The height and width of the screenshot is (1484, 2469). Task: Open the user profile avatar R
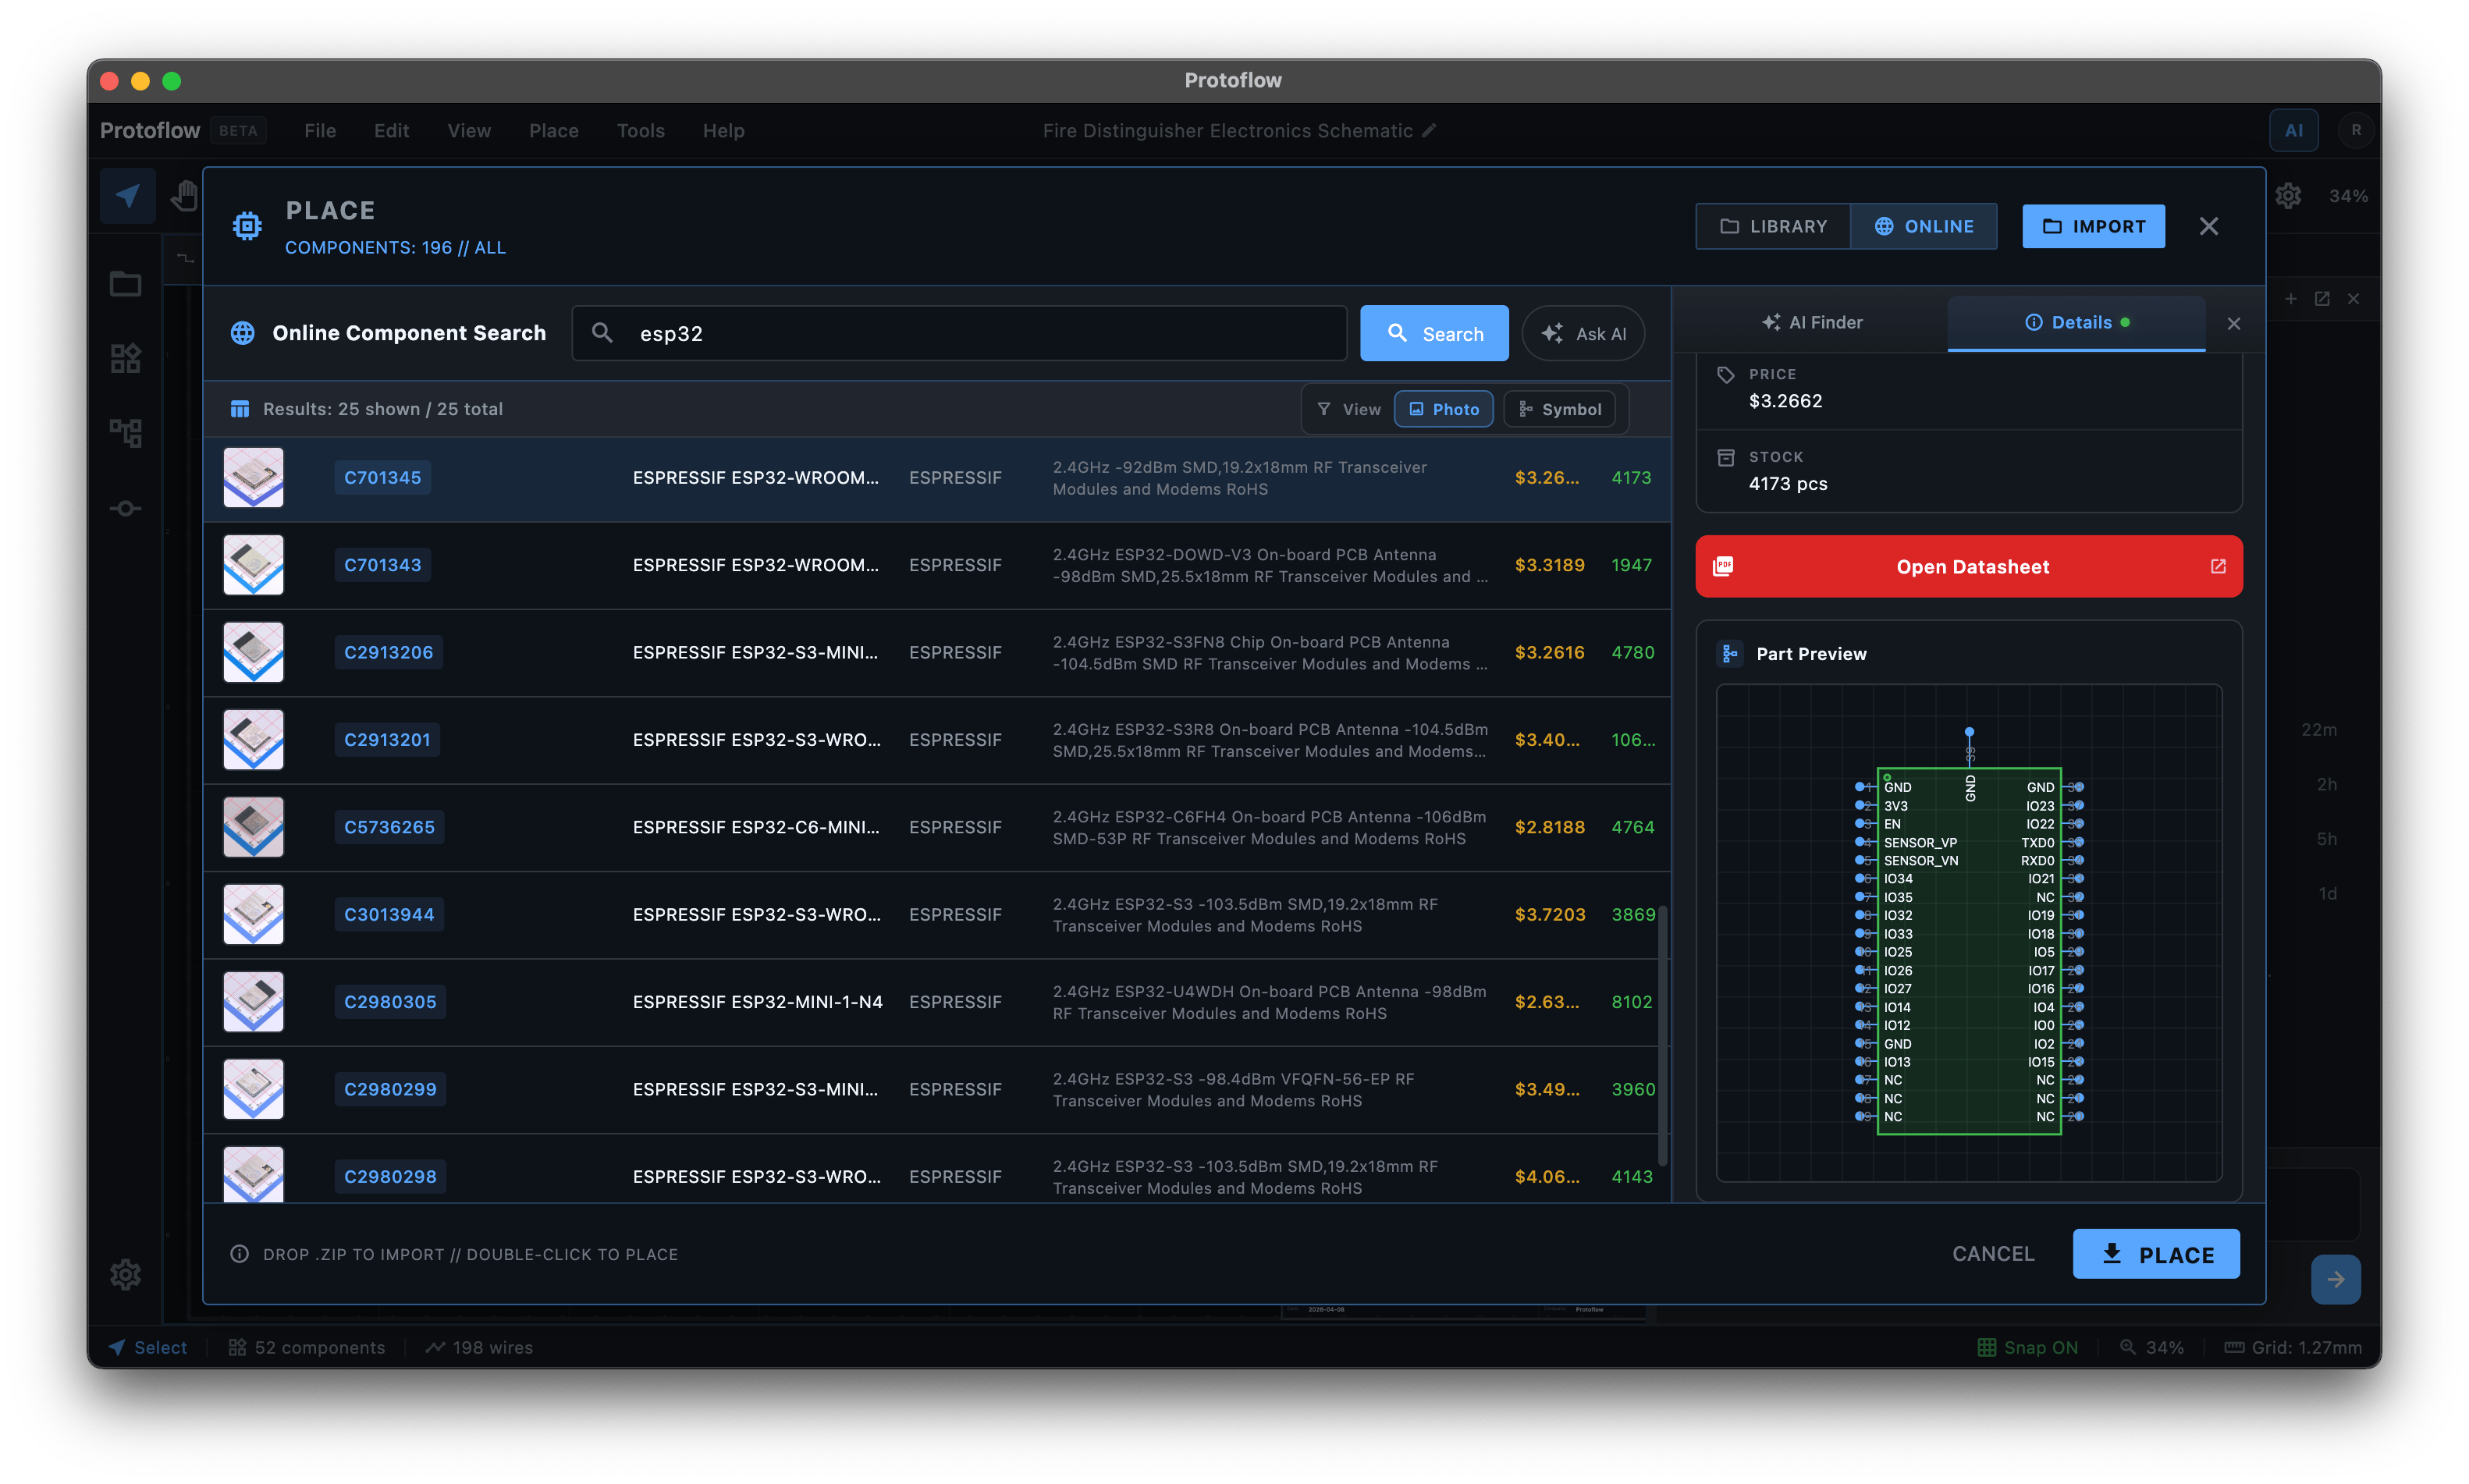[2356, 130]
